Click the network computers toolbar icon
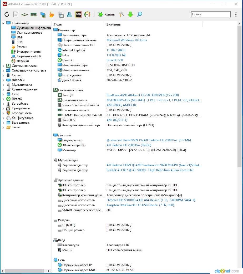 tap(43, 14)
